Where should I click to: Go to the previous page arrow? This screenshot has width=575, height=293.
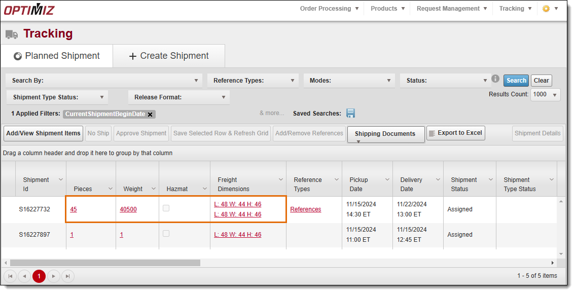(24, 276)
